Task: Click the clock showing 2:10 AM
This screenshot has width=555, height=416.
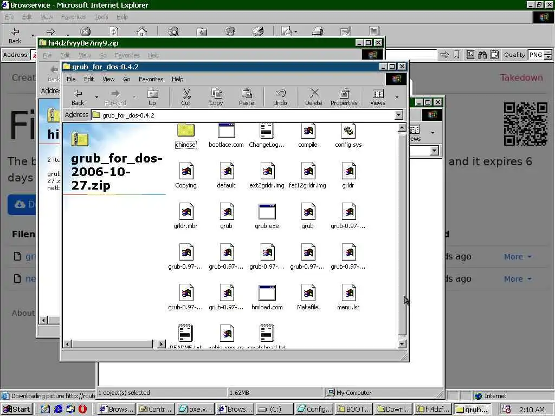Action: [x=532, y=409]
